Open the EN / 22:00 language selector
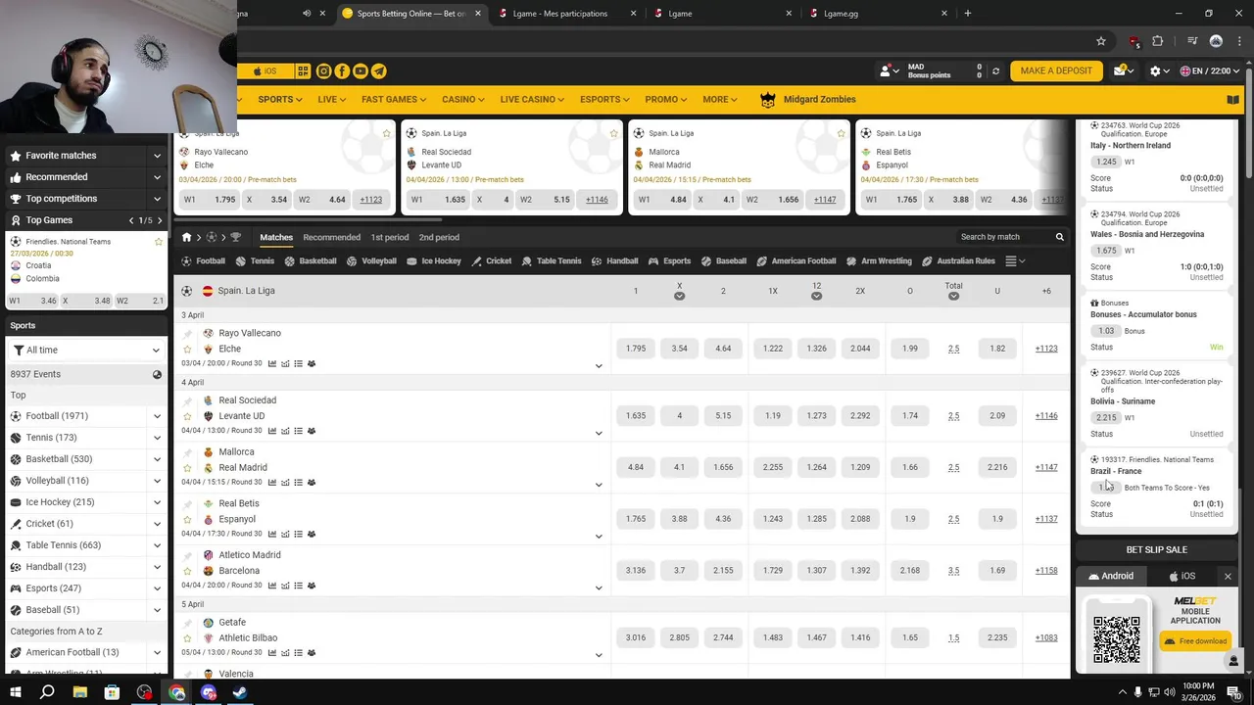The height and width of the screenshot is (705, 1254). point(1210,71)
